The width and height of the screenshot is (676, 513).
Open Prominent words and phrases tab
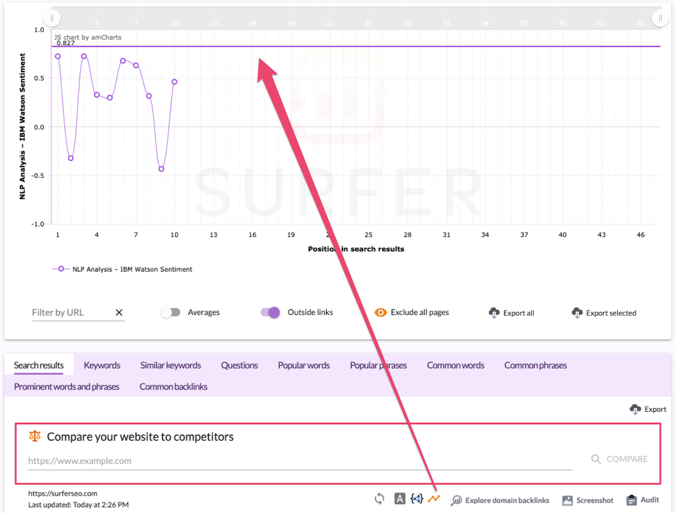click(x=67, y=387)
